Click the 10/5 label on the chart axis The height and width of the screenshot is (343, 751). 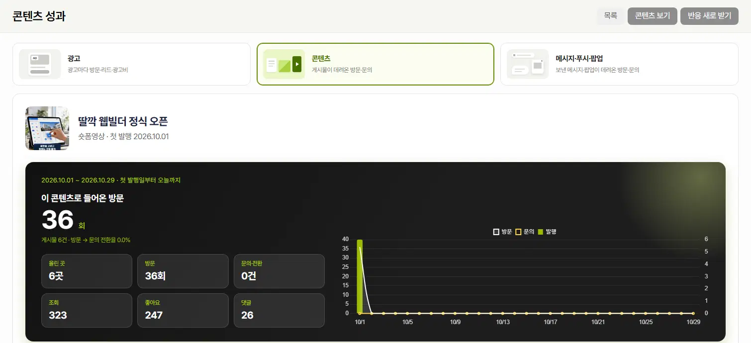[407, 322]
